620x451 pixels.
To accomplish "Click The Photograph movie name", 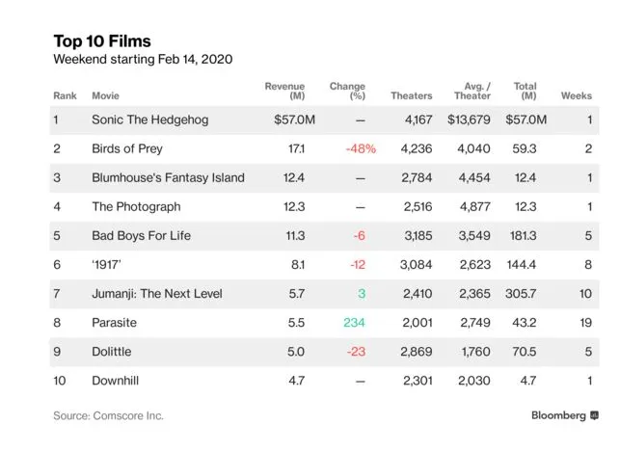I will [x=136, y=206].
